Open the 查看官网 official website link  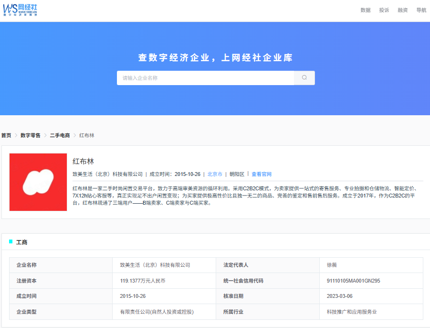262,174
